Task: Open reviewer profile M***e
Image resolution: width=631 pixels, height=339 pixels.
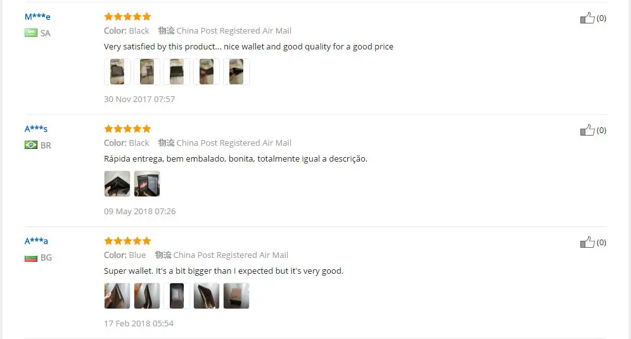Action: coord(37,16)
